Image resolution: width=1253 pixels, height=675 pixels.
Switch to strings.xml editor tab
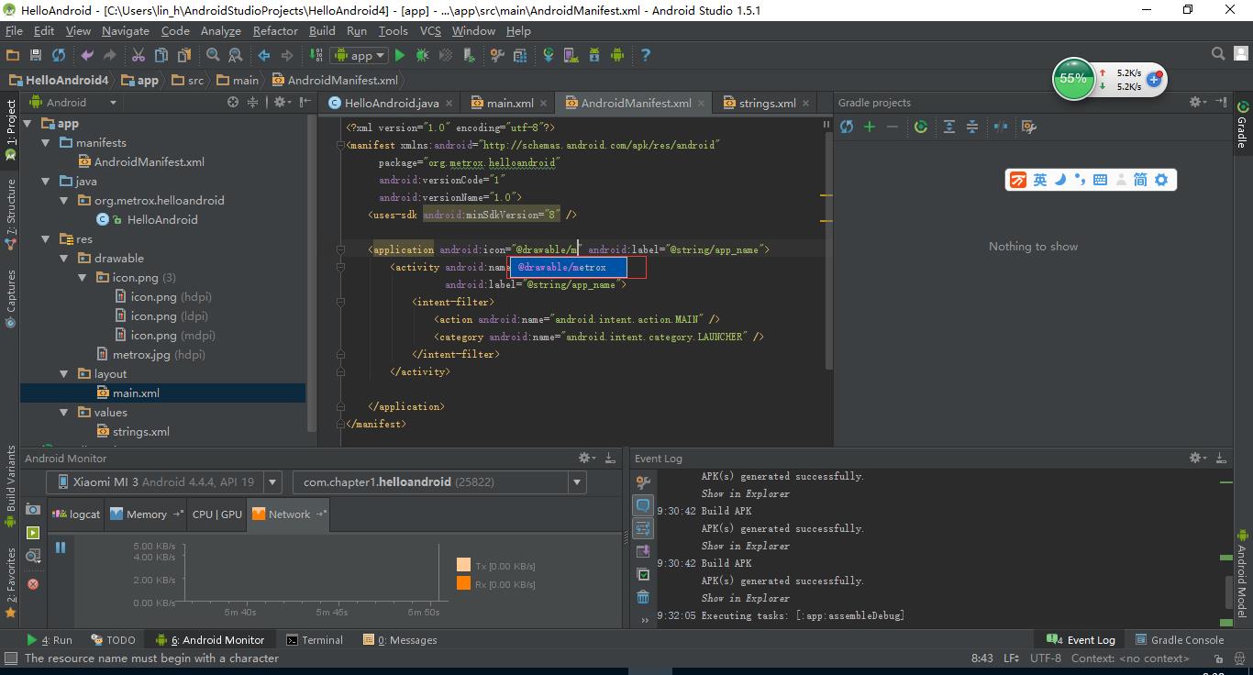click(767, 103)
